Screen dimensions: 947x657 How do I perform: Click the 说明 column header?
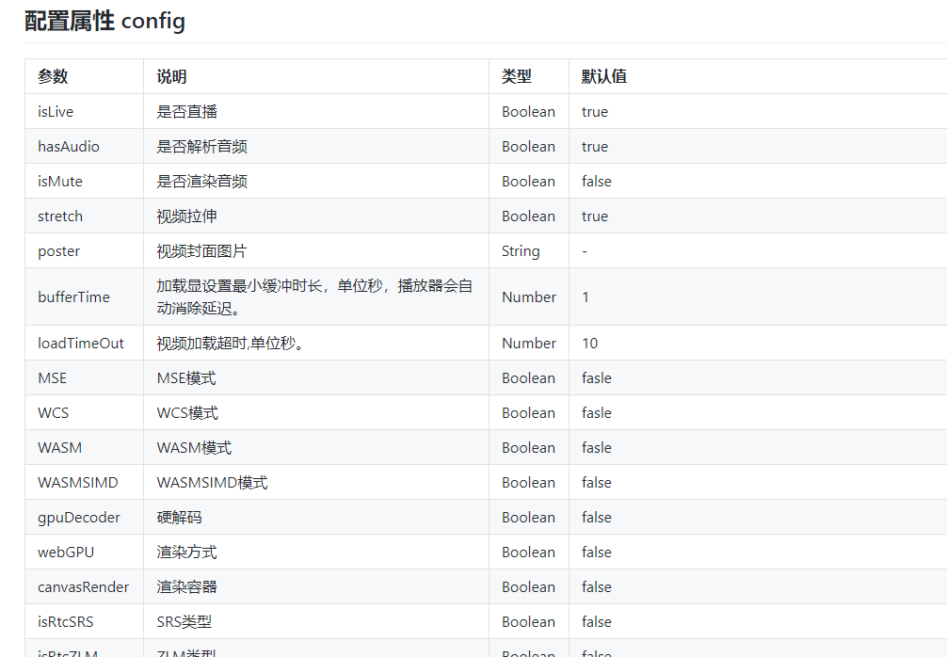[x=168, y=76]
